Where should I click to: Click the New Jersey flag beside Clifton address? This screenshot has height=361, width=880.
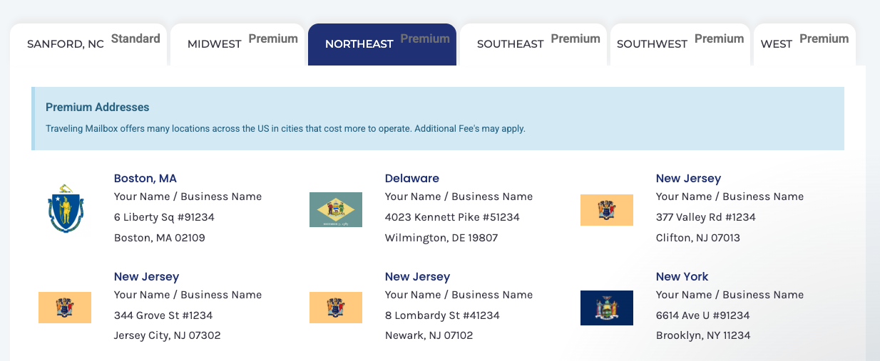607,210
